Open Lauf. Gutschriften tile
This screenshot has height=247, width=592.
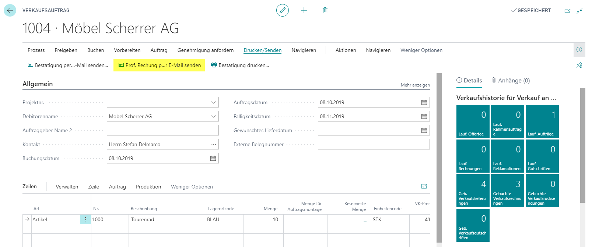(542, 156)
